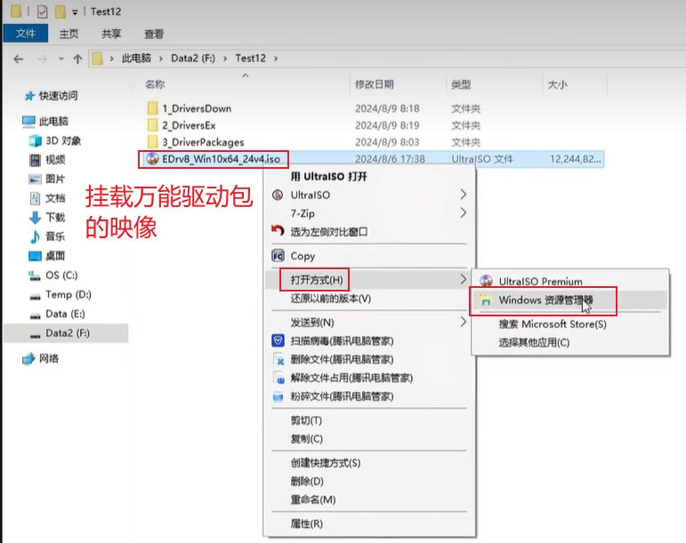Click the UltraISO Premium disc icon
This screenshot has height=543, width=686.
[486, 282]
